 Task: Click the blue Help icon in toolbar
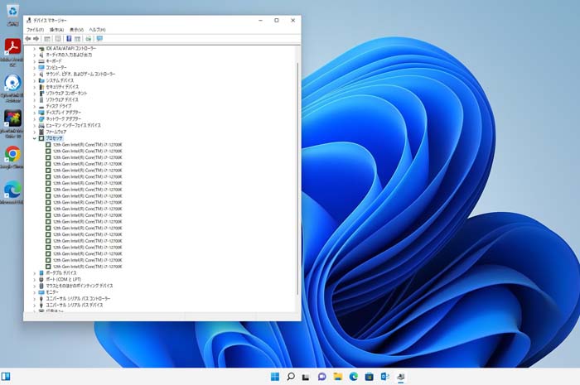point(69,39)
